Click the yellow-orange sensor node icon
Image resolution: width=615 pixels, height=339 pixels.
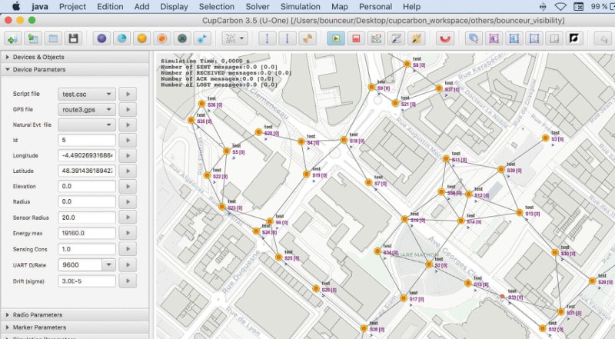[142, 38]
